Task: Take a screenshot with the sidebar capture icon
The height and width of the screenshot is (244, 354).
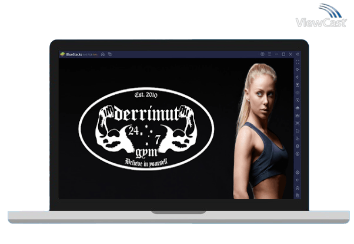Action: tap(298, 123)
